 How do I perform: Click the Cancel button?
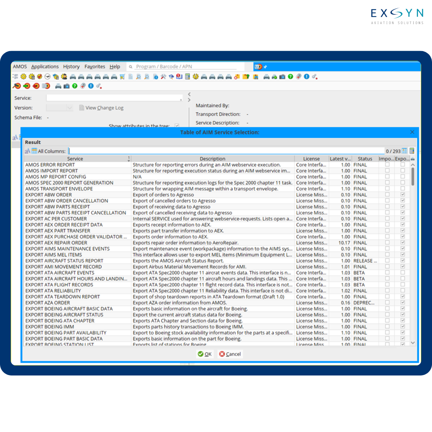pyautogui.click(x=230, y=354)
